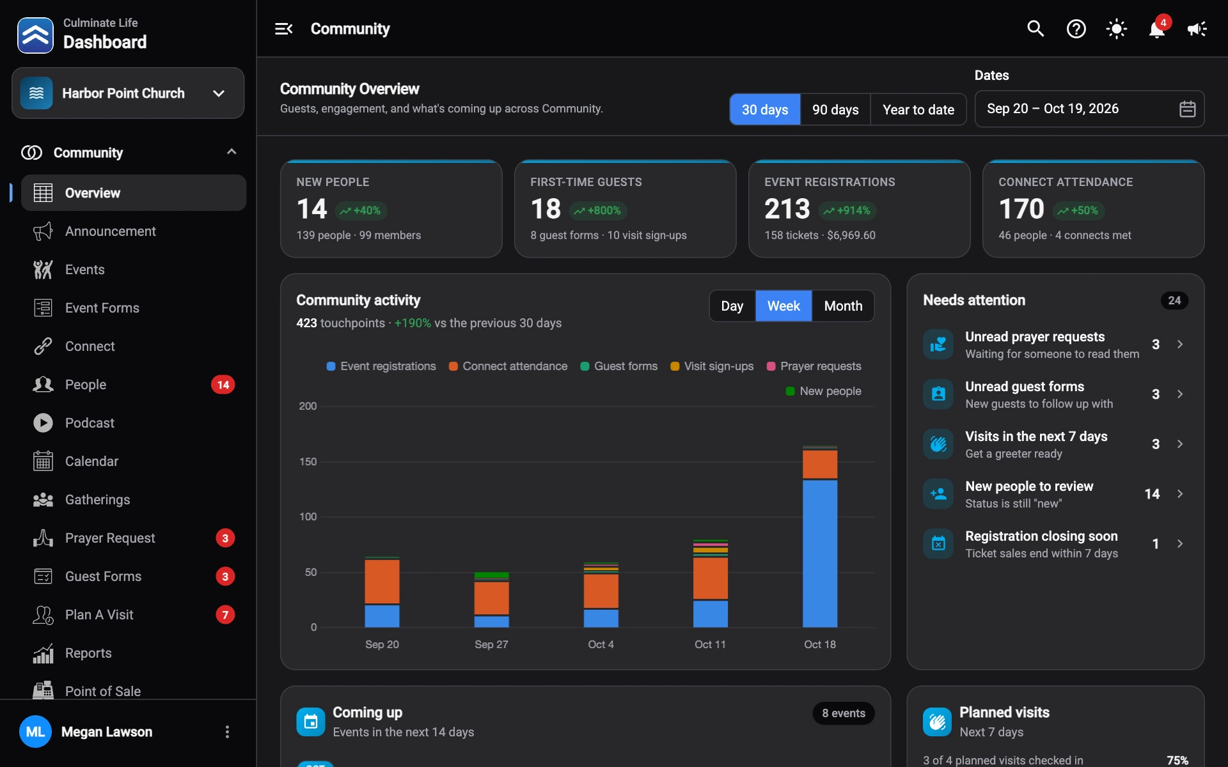Select Year to date range tab

(x=918, y=109)
